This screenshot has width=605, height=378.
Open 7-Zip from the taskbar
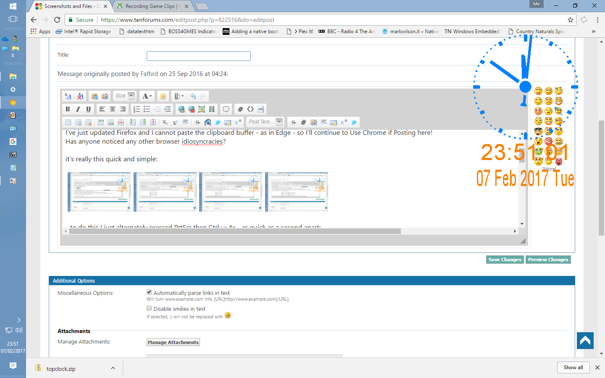point(13,155)
